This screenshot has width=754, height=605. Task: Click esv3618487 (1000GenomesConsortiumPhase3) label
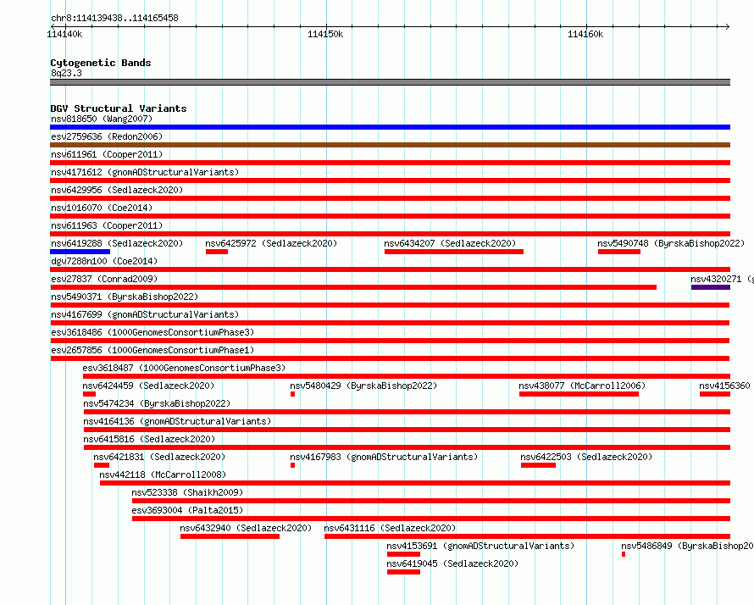[x=184, y=368]
